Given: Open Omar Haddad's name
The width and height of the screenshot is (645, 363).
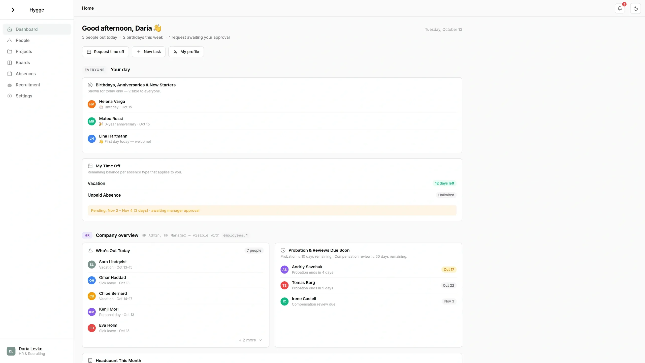Looking at the screenshot, I should point(112,278).
